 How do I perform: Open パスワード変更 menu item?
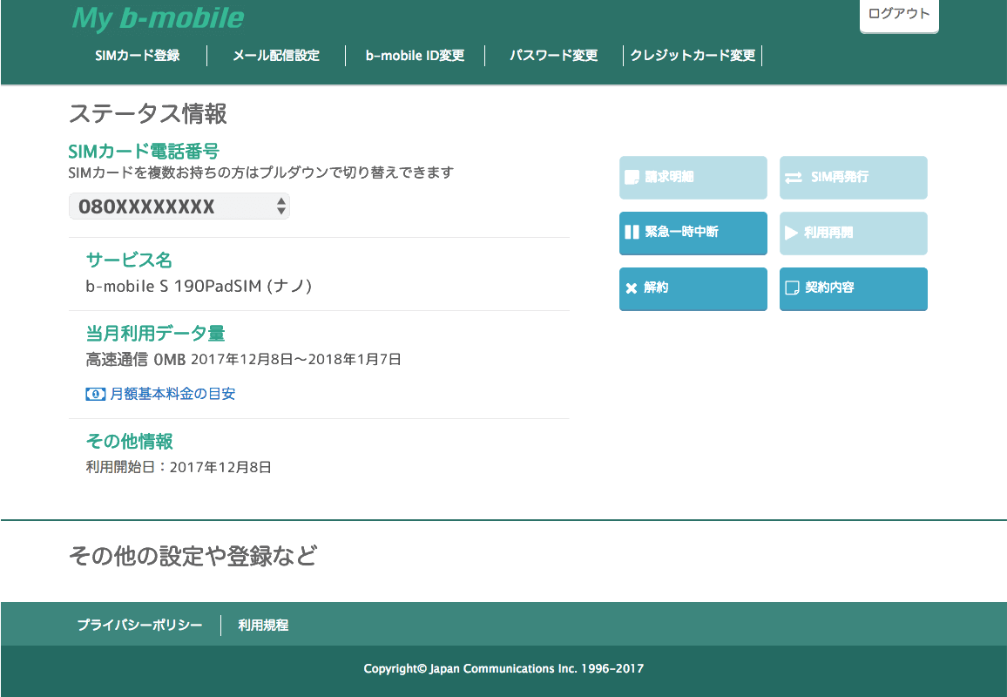pos(554,55)
